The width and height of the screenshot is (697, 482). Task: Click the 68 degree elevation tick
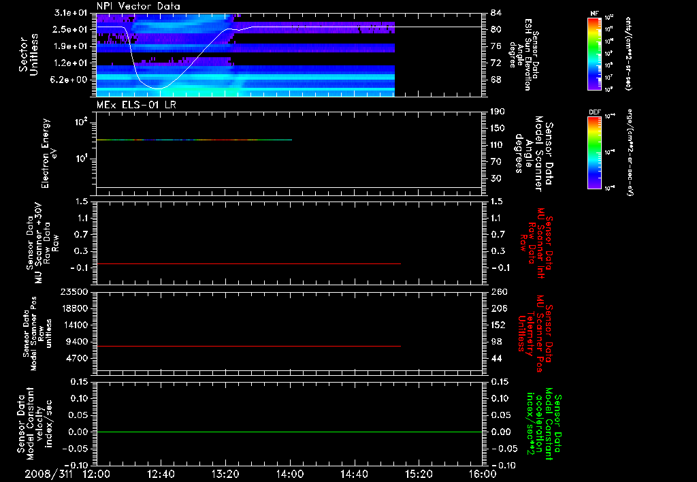(496, 80)
